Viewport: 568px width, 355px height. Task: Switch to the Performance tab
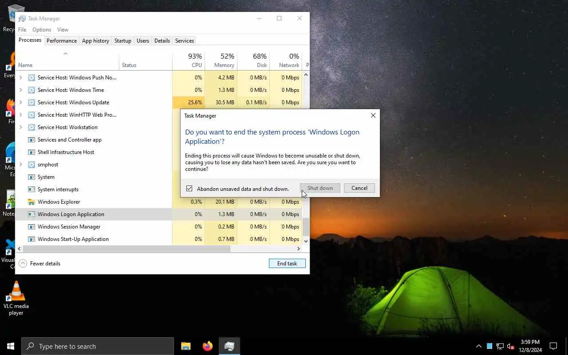click(x=62, y=41)
